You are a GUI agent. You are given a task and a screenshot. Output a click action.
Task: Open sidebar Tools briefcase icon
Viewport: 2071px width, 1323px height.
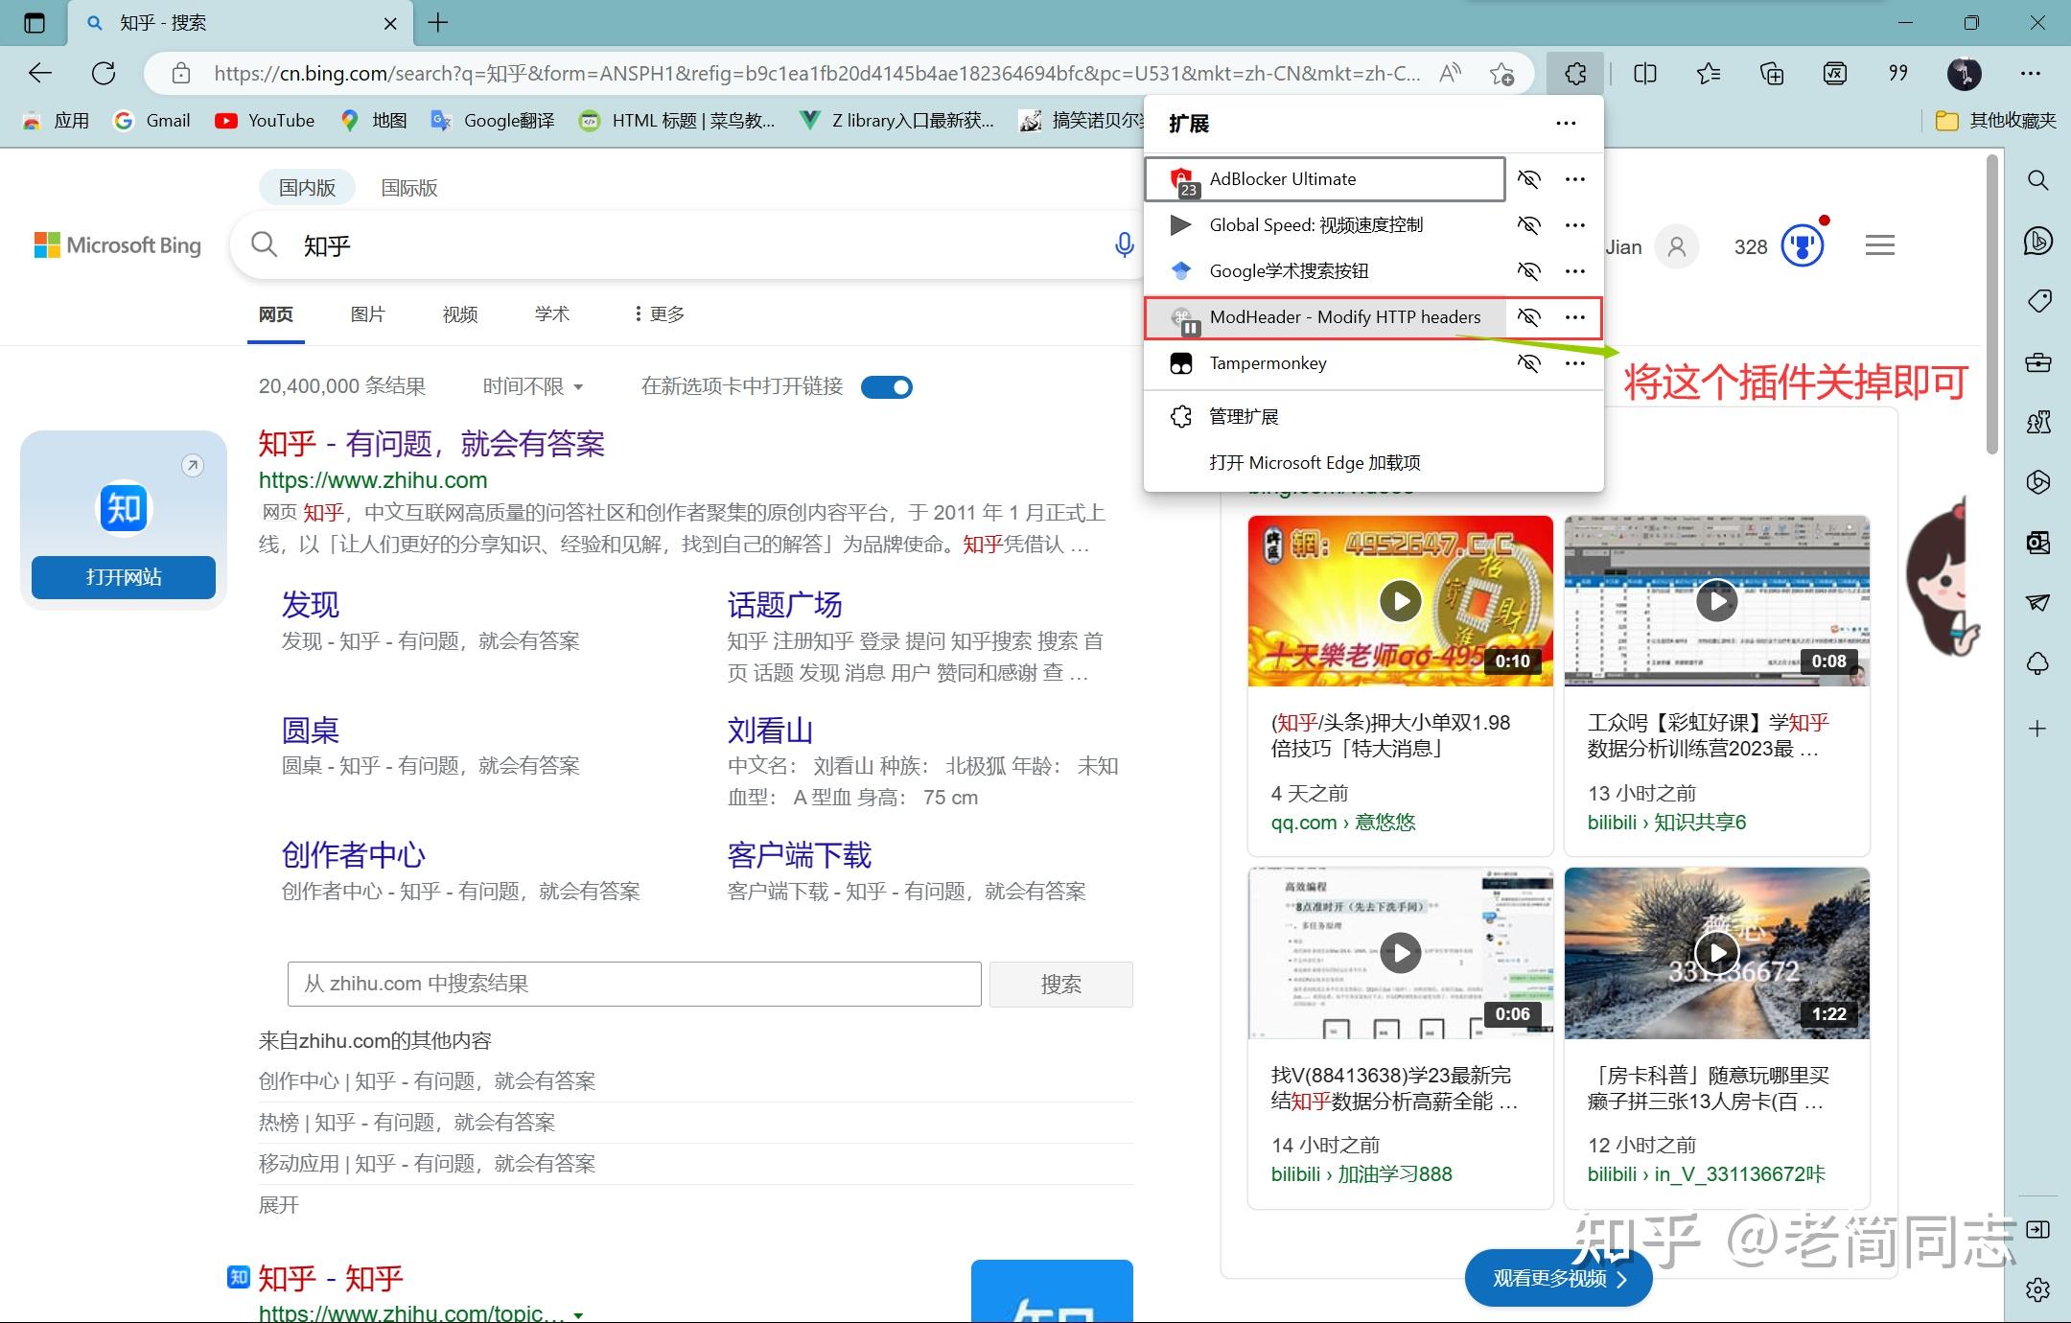(2038, 361)
